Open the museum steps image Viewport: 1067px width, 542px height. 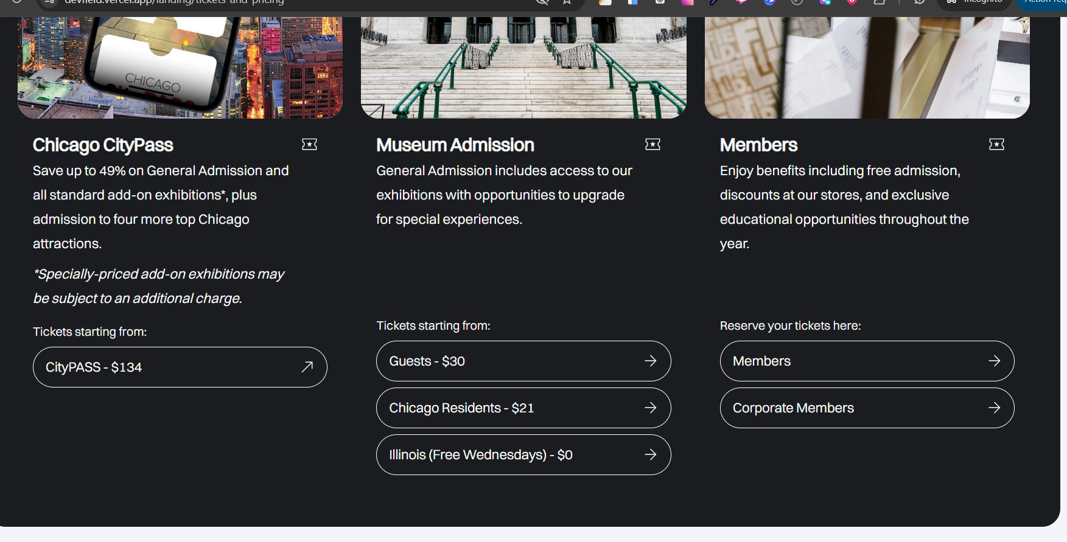click(x=523, y=67)
